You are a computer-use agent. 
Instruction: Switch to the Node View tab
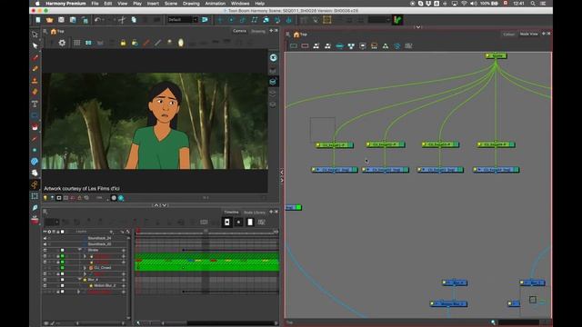coord(528,34)
